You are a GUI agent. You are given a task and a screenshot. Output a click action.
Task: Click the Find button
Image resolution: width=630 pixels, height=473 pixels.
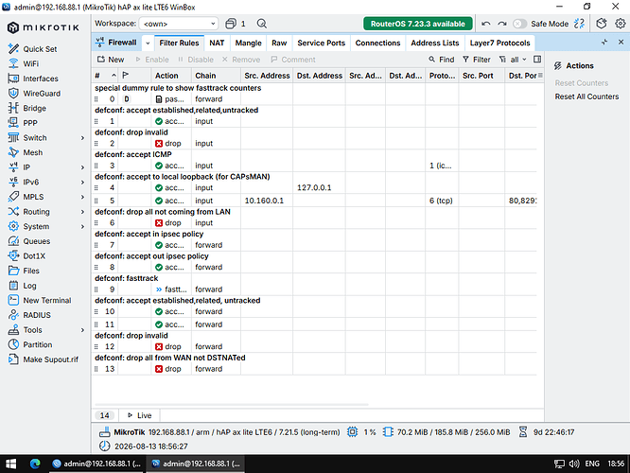[442, 60]
